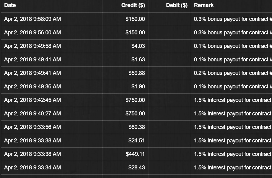The image size is (272, 178).
Task: Select the 9:49:36 AM date cell
Action: (33, 87)
